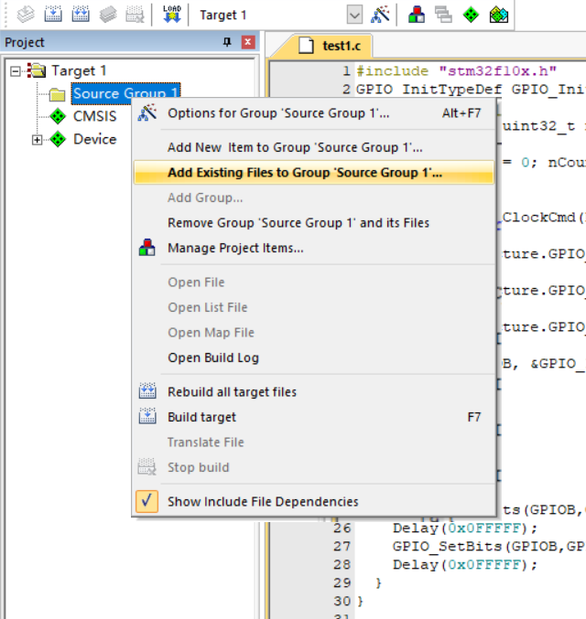Click the icon beside Build target entry

(147, 417)
